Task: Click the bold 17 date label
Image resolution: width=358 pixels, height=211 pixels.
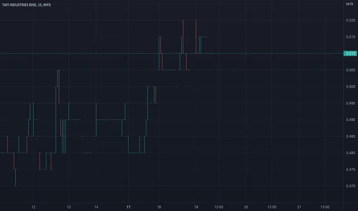Action: point(128,207)
